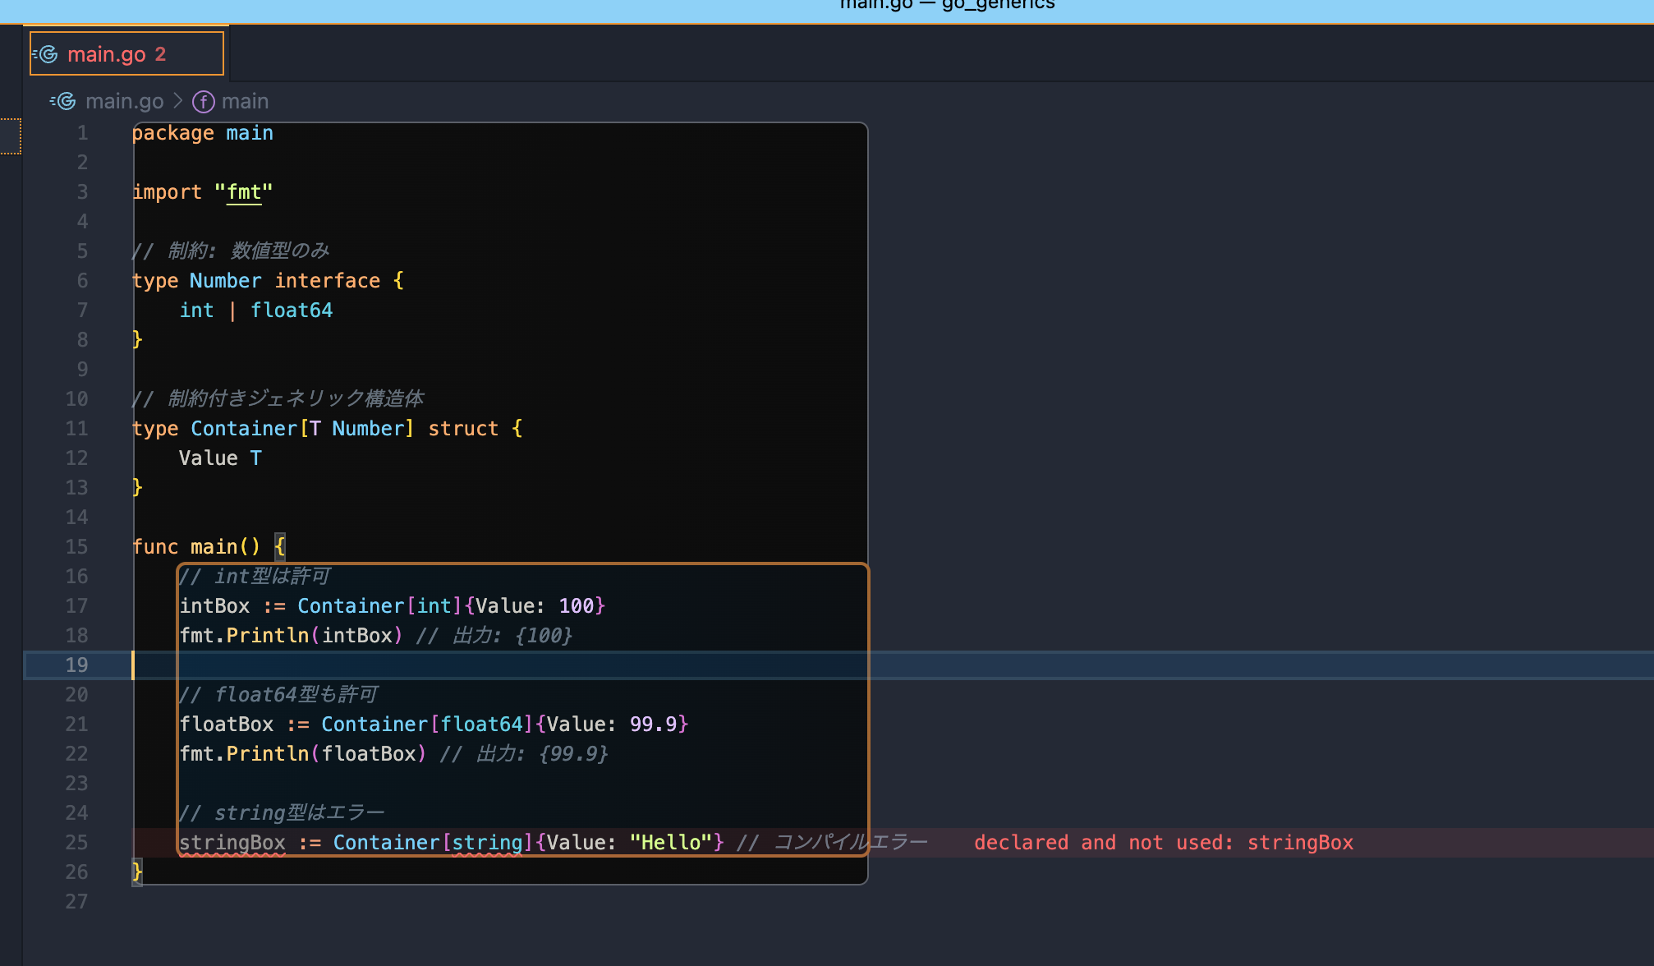The width and height of the screenshot is (1654, 966).
Task: Click the Go icon on main.go tab
Action: [x=47, y=54]
